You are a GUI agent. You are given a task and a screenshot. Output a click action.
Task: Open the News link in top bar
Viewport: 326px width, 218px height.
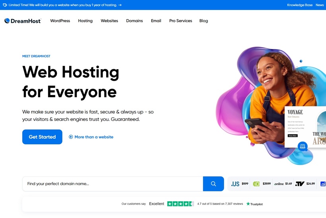320,5
